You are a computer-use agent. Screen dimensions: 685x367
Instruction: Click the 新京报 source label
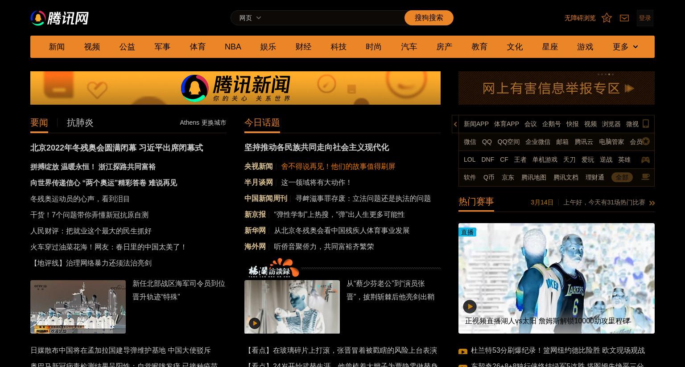tap(255, 214)
